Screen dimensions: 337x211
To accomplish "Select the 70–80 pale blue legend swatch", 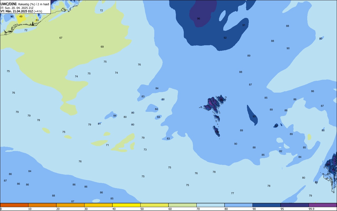I will click(210, 205).
